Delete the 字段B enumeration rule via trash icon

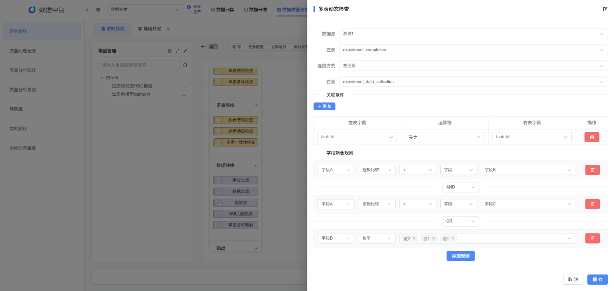pos(592,238)
